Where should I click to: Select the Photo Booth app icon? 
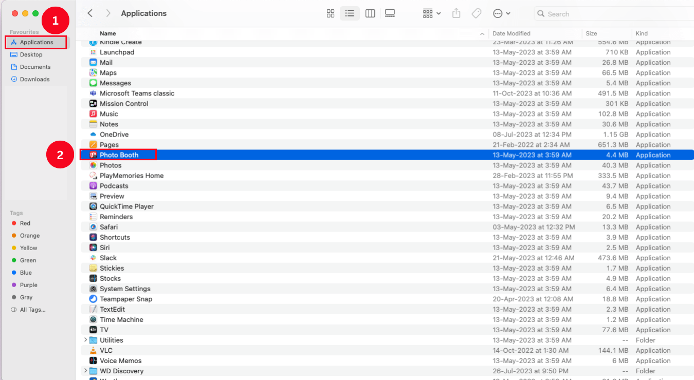click(x=93, y=155)
